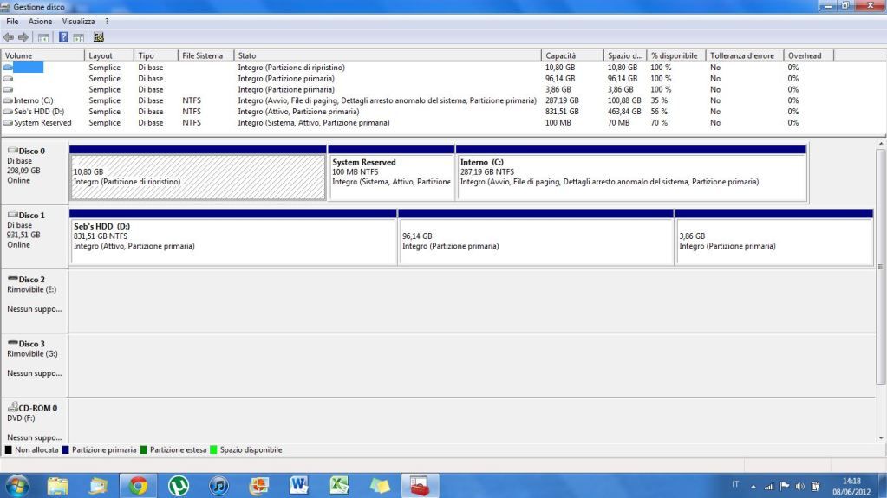Screen dimensions: 887x498
Task: Click the volume icon in system tray
Action: [x=799, y=485]
